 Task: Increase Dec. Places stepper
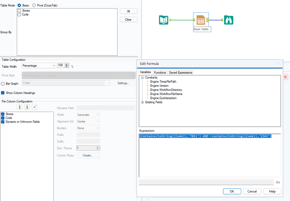[98, 147]
